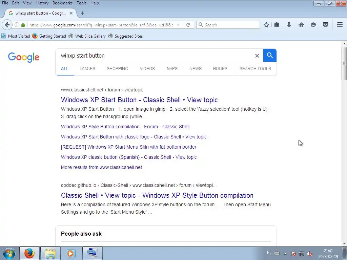Viewport: 347px width, 260px height.
Task: Open the Action Center flag tray icon
Action: click(x=293, y=254)
